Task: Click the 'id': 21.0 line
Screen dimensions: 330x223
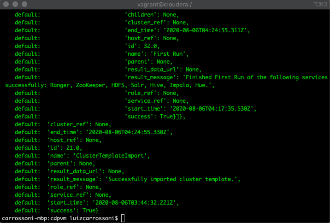Action: coord(65,148)
